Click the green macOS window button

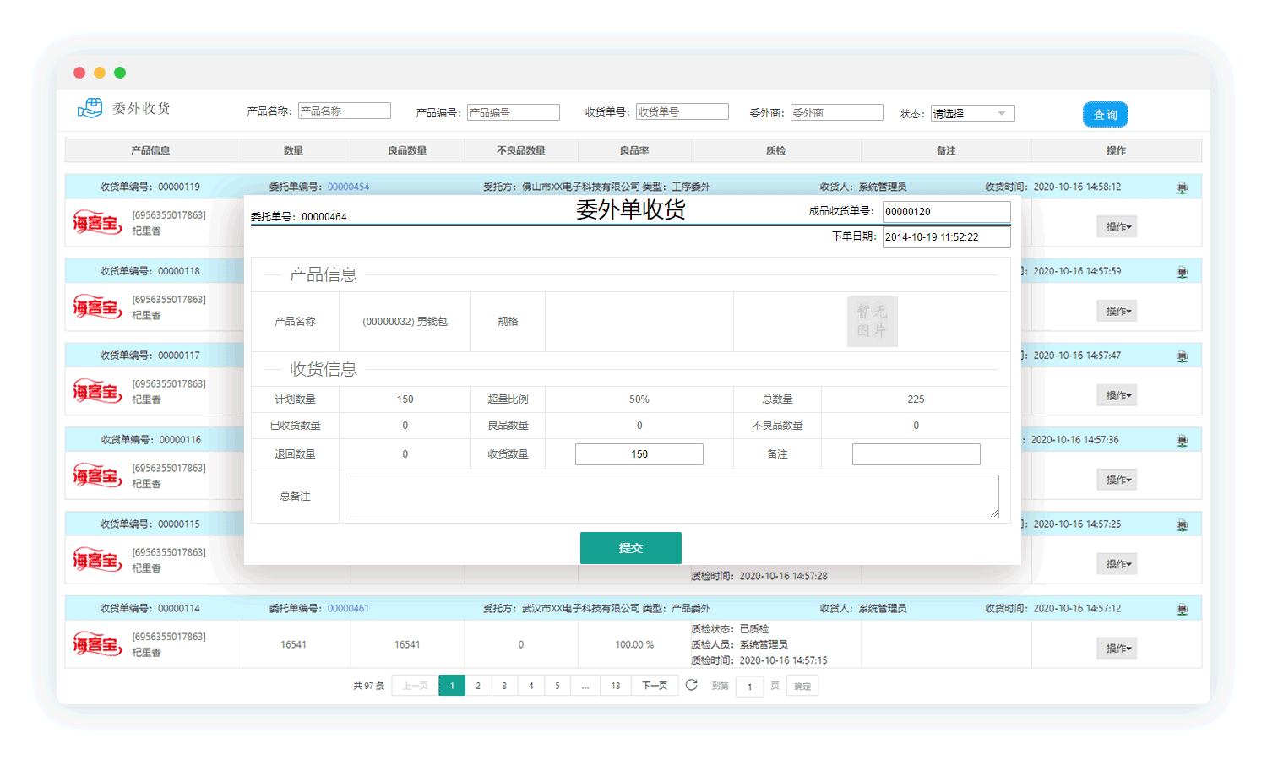(120, 73)
